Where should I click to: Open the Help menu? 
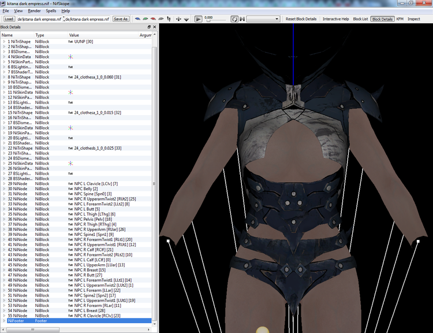coord(65,11)
